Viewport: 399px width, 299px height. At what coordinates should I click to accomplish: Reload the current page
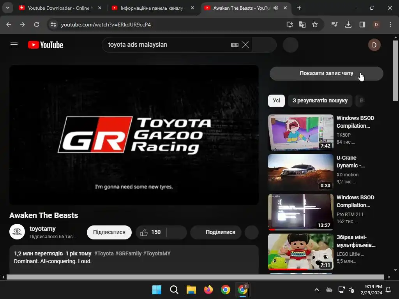[x=37, y=25]
